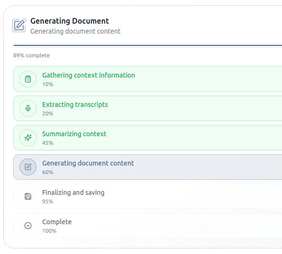Click the sparkle icon for Summarizing context

click(28, 138)
